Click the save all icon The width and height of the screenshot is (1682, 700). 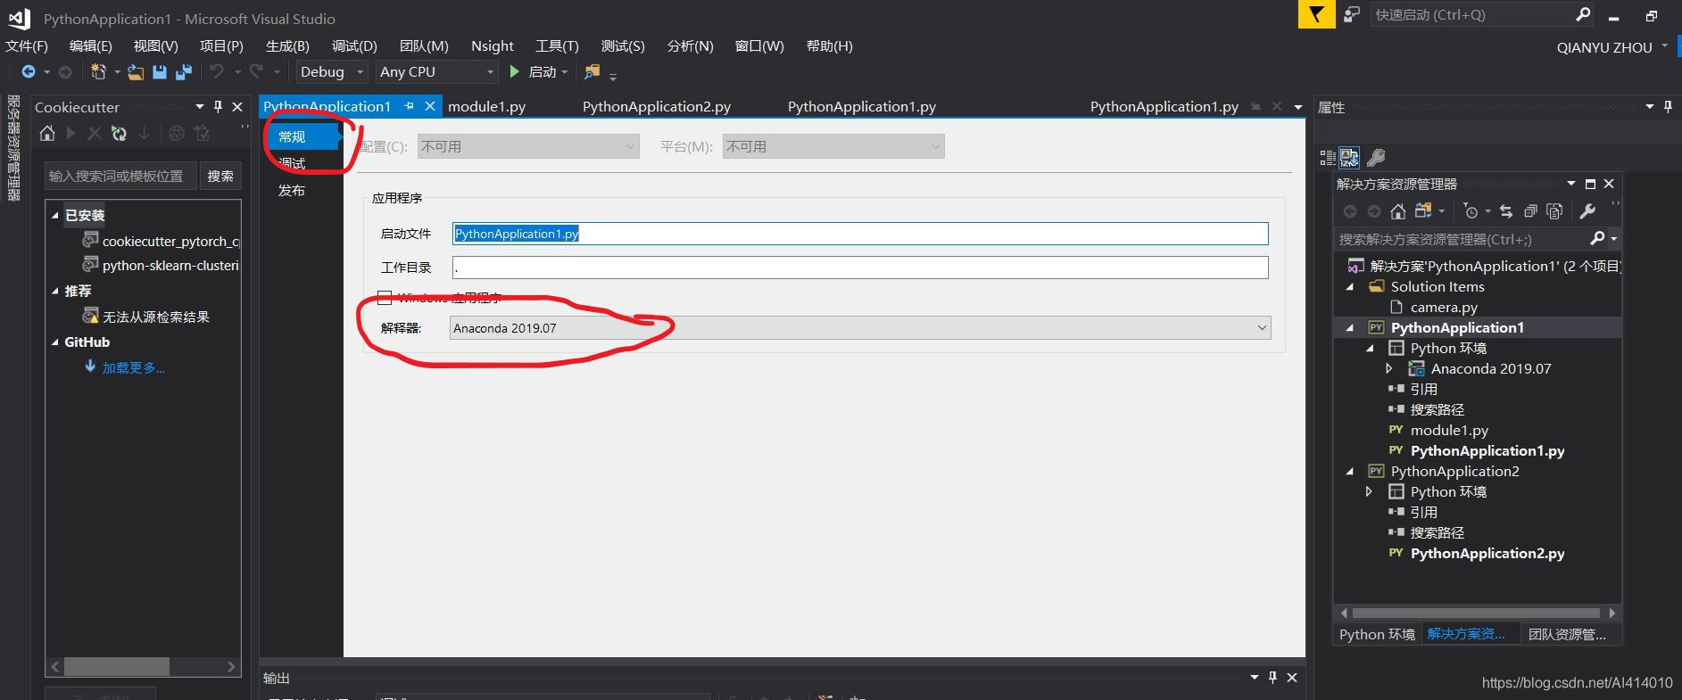click(184, 72)
